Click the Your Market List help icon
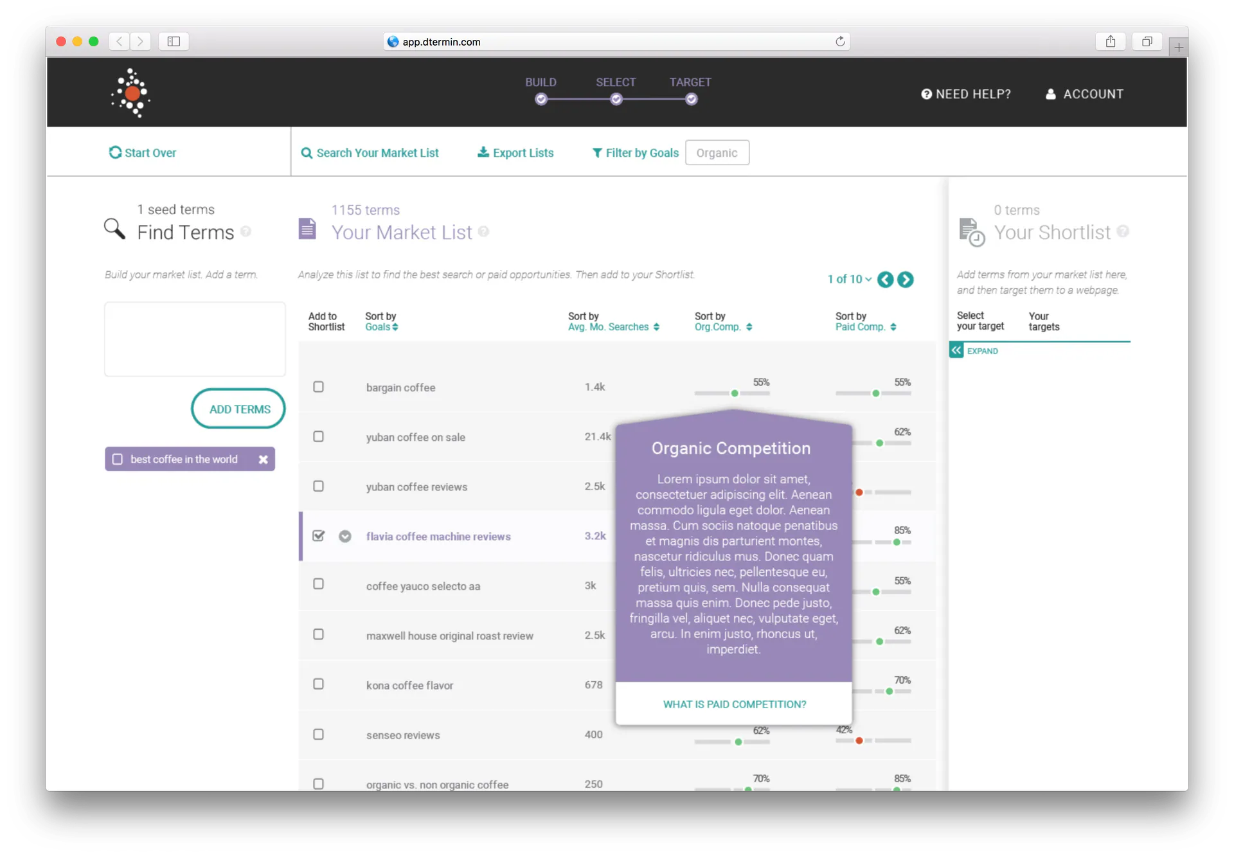 483,231
